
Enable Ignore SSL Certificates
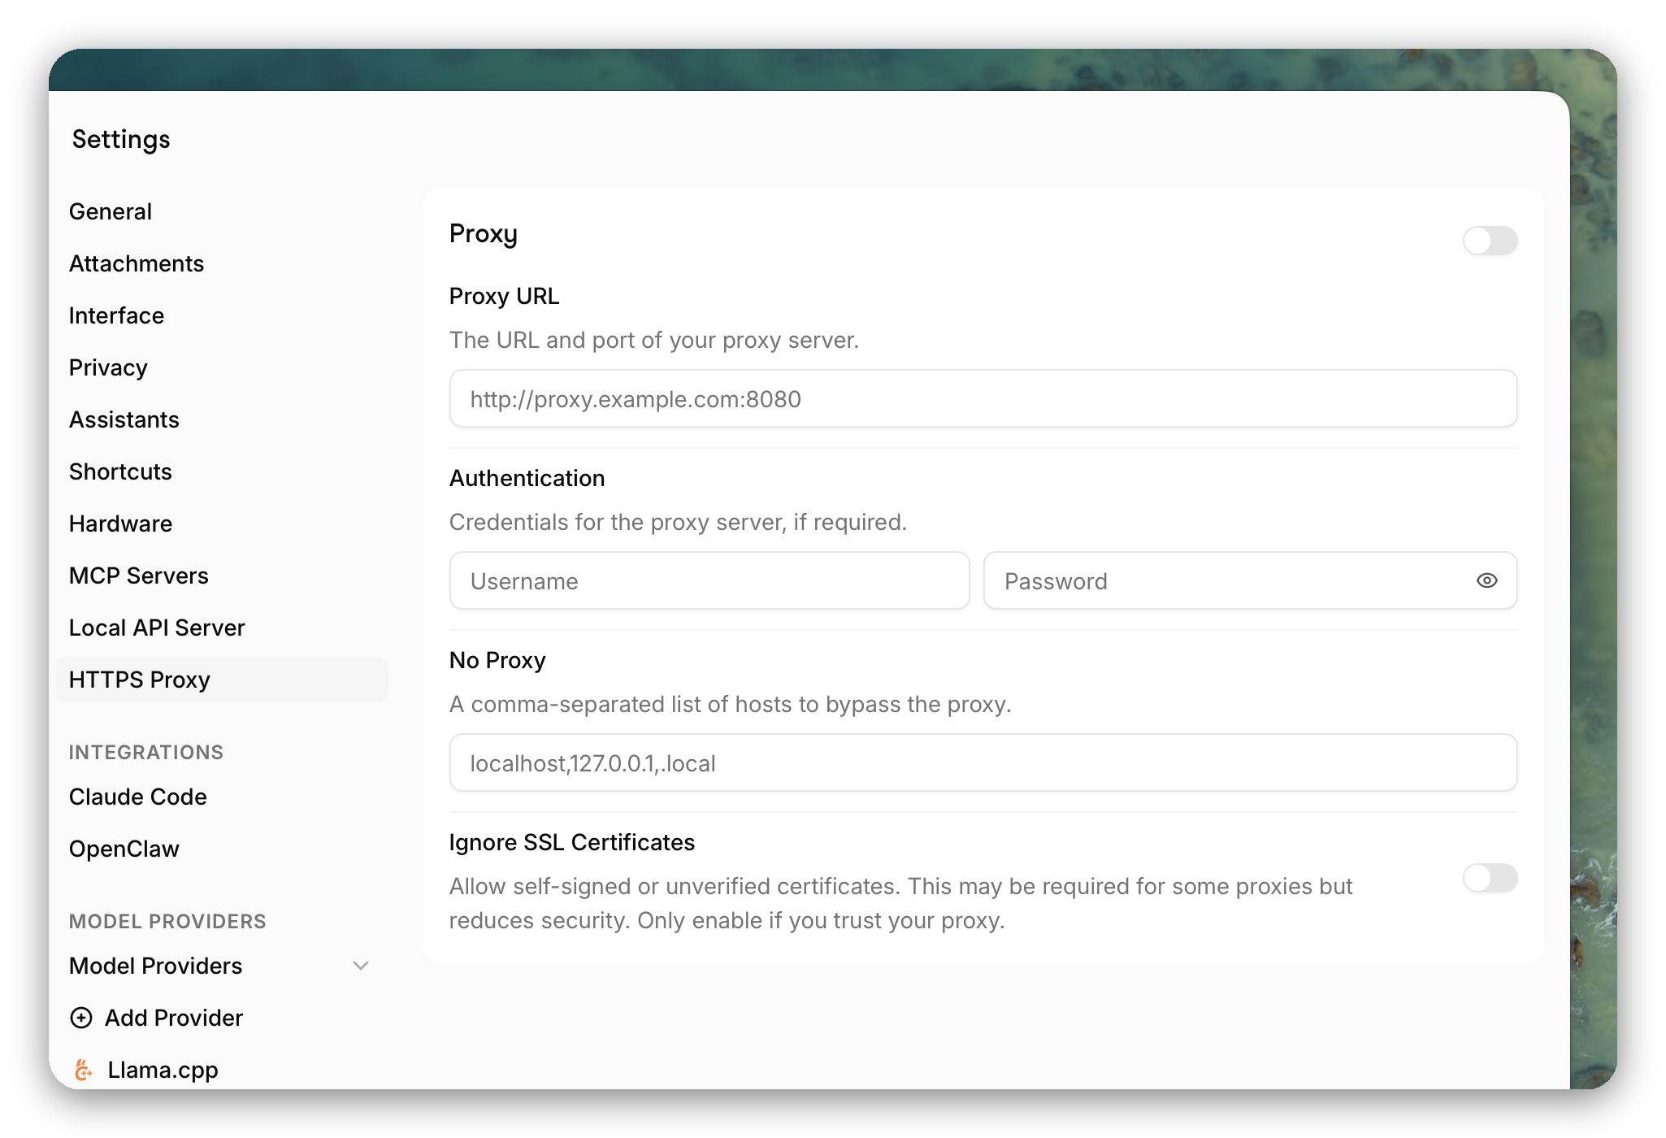(1490, 879)
